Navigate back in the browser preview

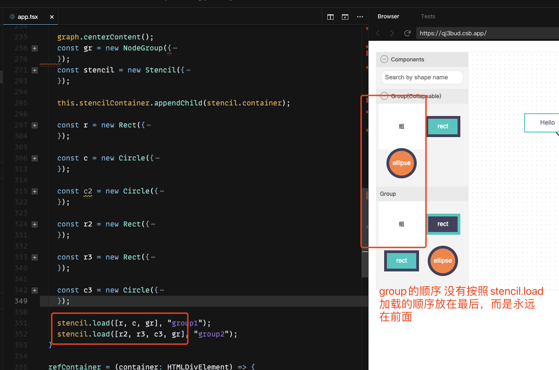pos(378,33)
